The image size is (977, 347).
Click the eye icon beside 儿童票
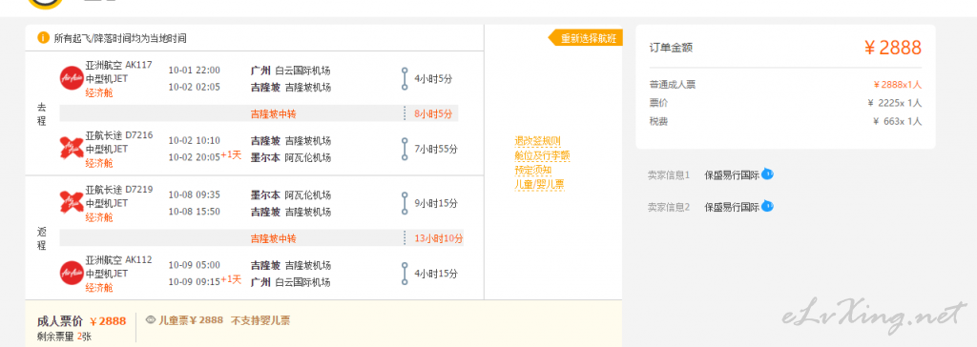click(x=150, y=320)
